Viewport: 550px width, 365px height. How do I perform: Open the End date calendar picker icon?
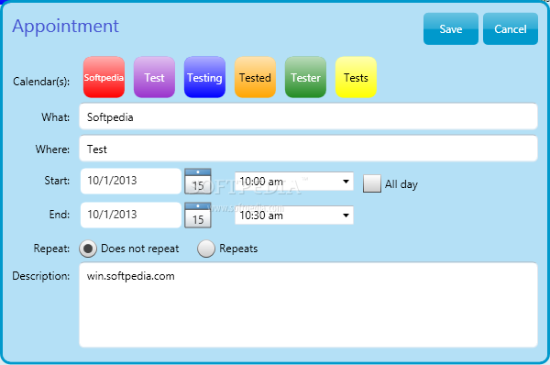[x=198, y=216]
